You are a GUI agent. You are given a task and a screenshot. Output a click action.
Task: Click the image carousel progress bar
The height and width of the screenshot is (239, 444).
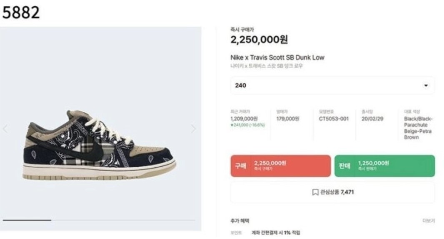point(99,220)
